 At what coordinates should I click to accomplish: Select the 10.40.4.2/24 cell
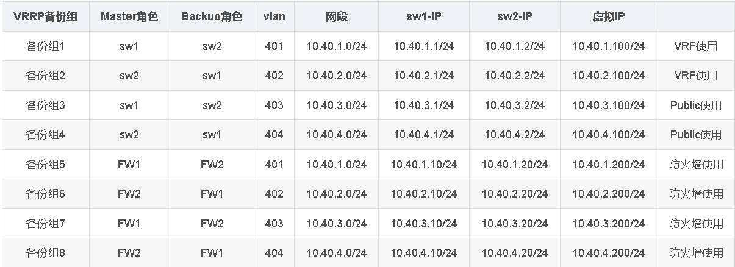(515, 135)
